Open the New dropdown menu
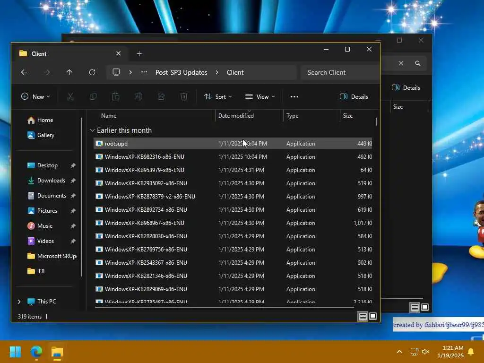This screenshot has height=363, width=484. click(x=35, y=96)
